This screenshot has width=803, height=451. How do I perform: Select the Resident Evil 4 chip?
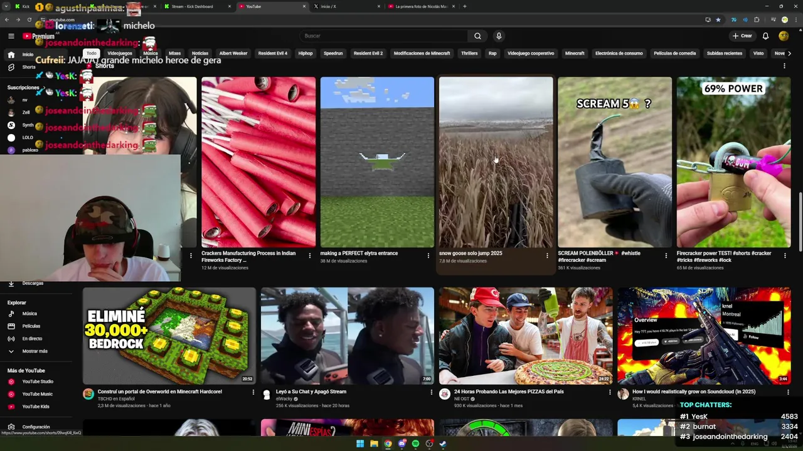coord(273,53)
